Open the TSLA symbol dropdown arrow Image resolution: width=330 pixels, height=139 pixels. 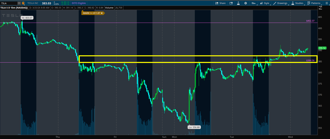19,3
